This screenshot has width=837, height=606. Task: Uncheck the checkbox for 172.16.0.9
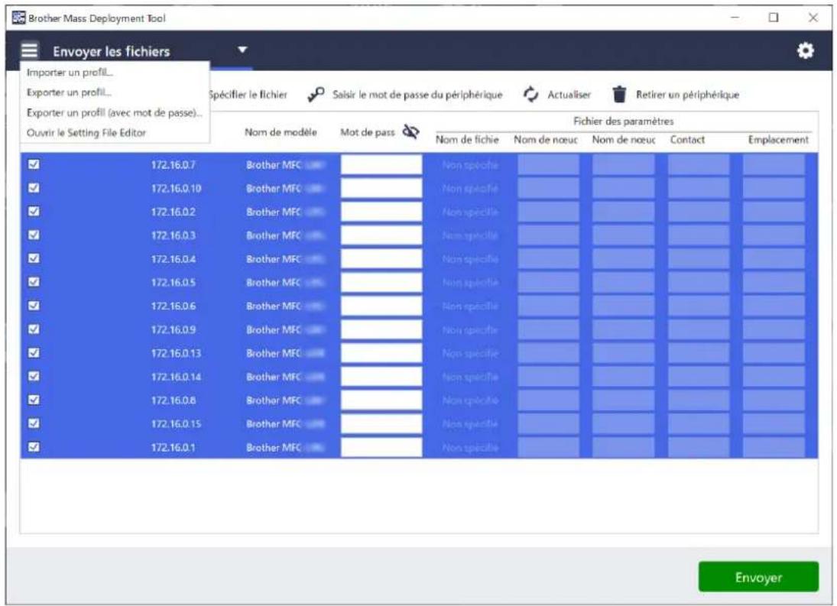click(34, 329)
